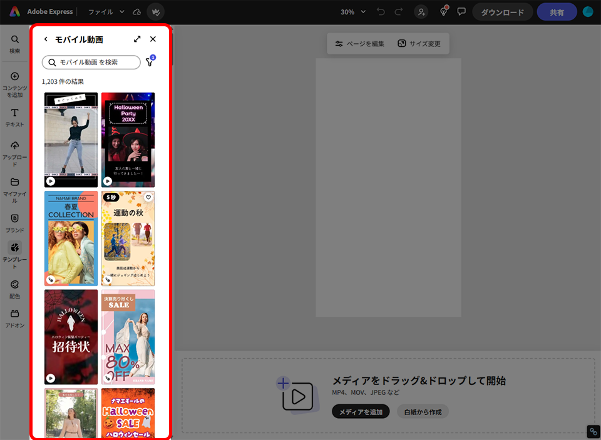The width and height of the screenshot is (601, 440).
Task: Select the Halloween Party 20XX template thumbnail
Action: (x=128, y=140)
